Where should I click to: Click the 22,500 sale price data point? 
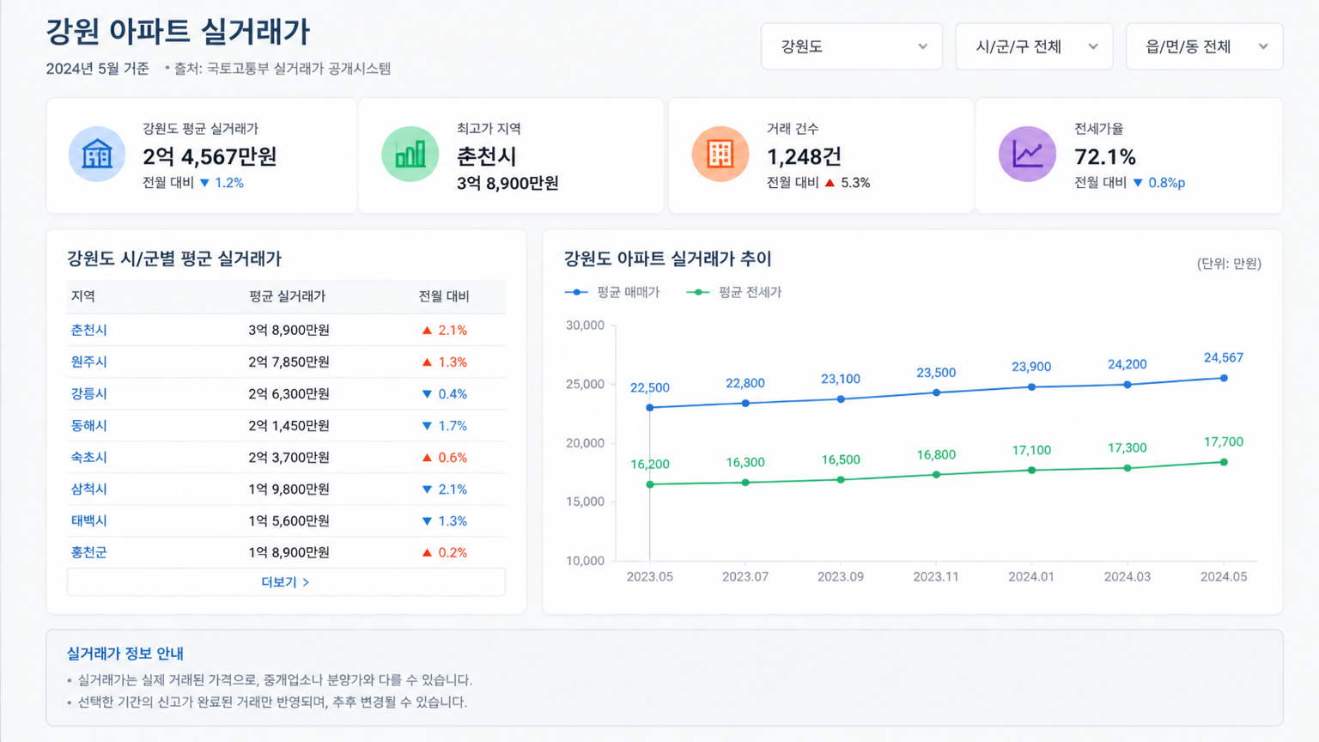coord(650,408)
